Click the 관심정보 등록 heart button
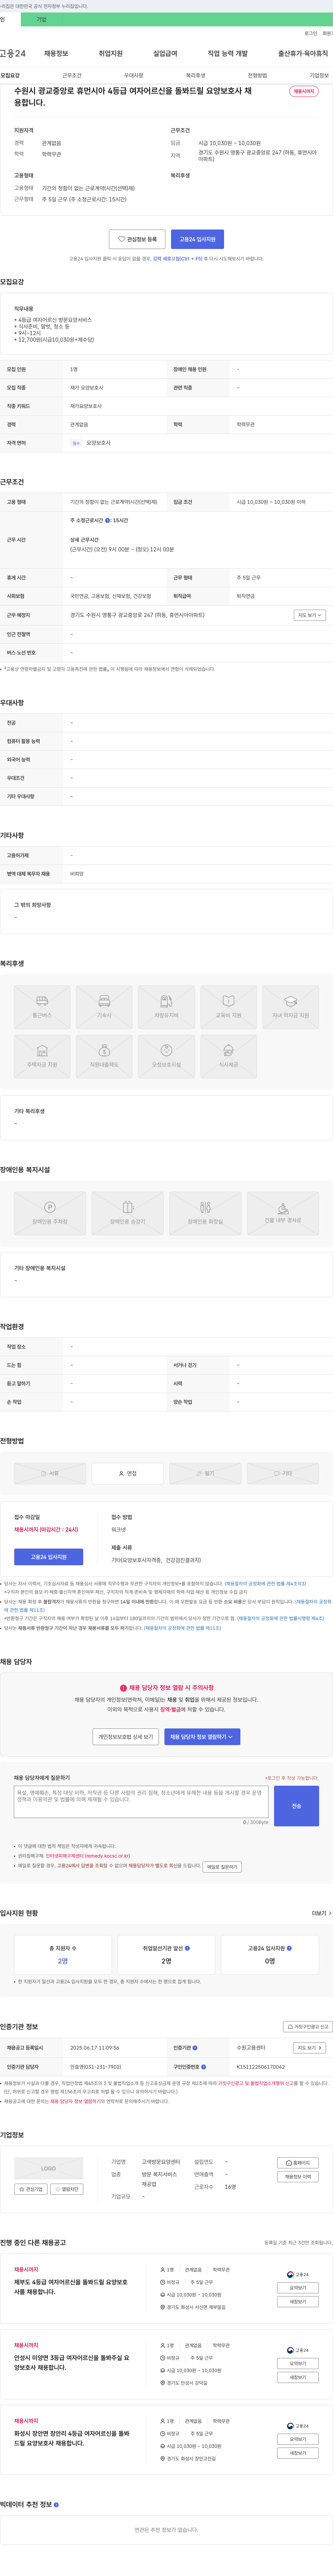The image size is (333, 2576). (x=137, y=239)
